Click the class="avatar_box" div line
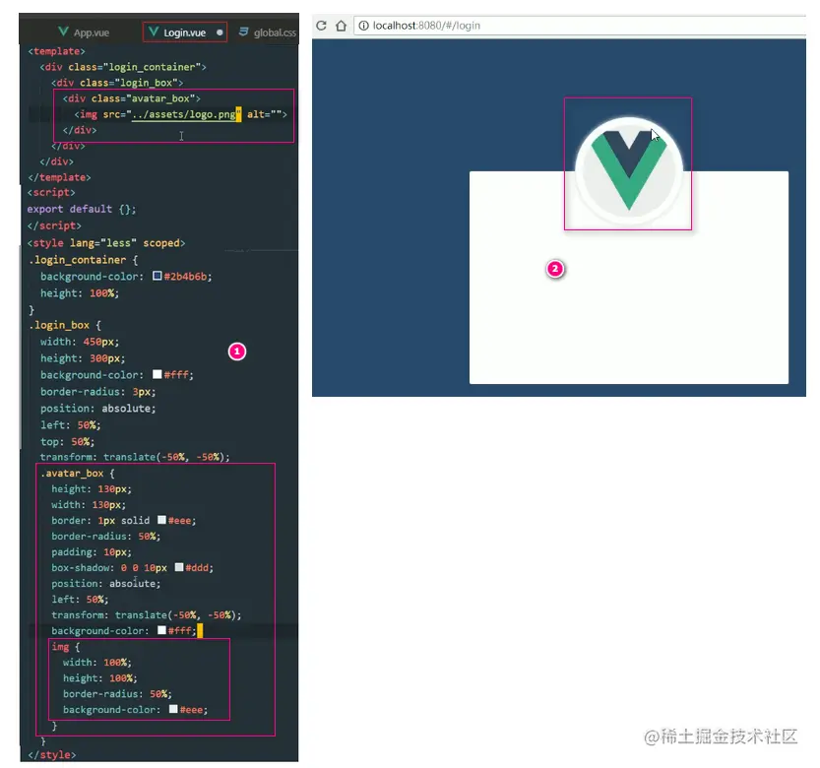 coord(131,98)
